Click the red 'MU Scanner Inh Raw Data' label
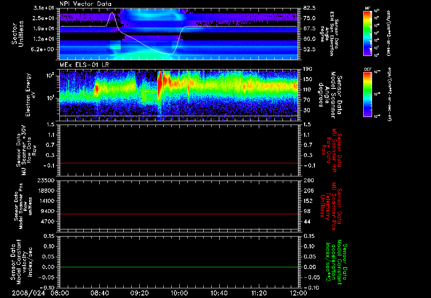Screen dimensions: 431x298 click(x=331, y=150)
